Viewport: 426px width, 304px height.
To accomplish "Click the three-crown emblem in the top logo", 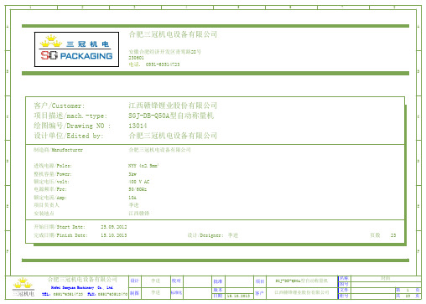I will 51,41.
